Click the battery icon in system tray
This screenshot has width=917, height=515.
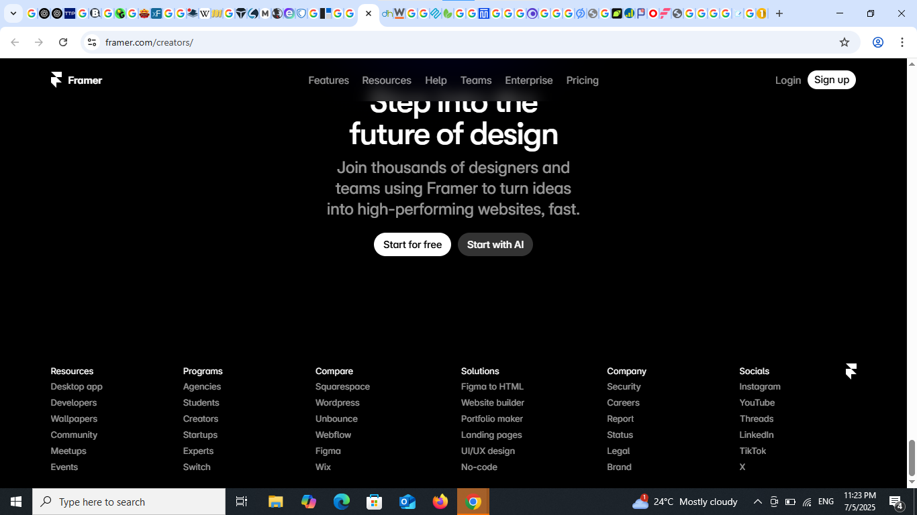click(791, 502)
